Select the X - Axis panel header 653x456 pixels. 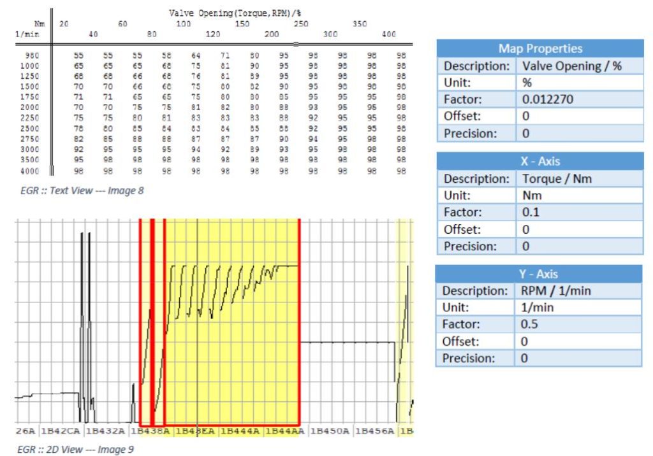539,162
